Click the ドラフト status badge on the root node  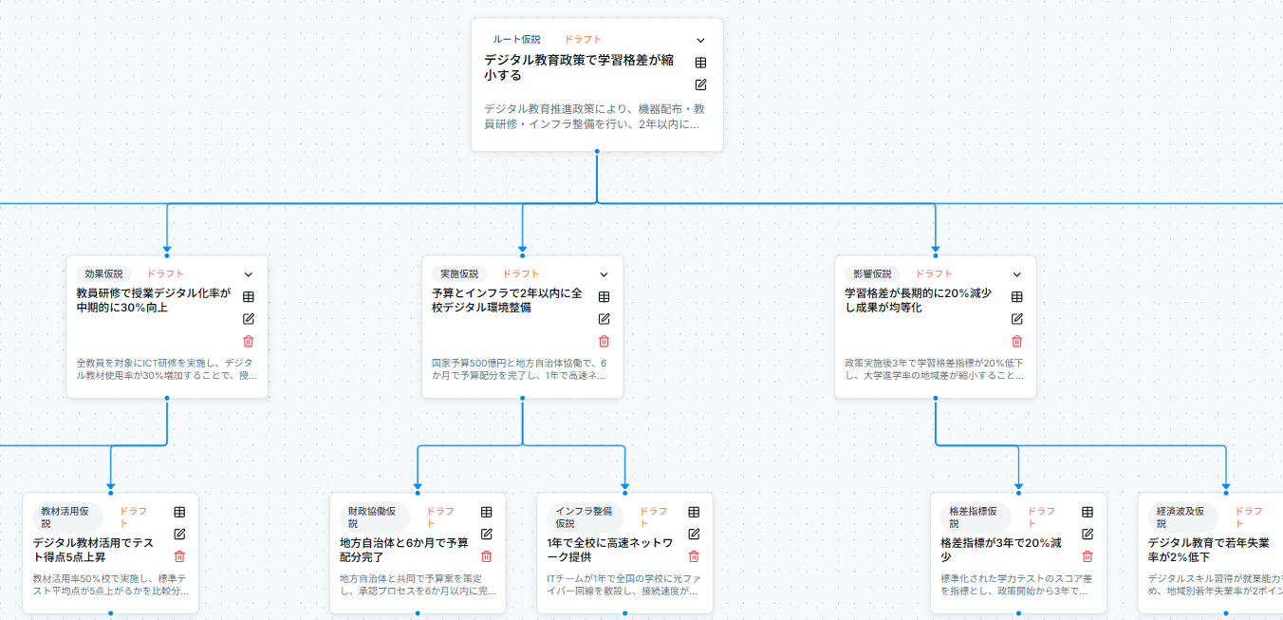tap(583, 40)
